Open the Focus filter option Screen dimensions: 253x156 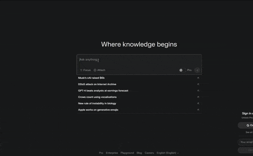point(85,70)
